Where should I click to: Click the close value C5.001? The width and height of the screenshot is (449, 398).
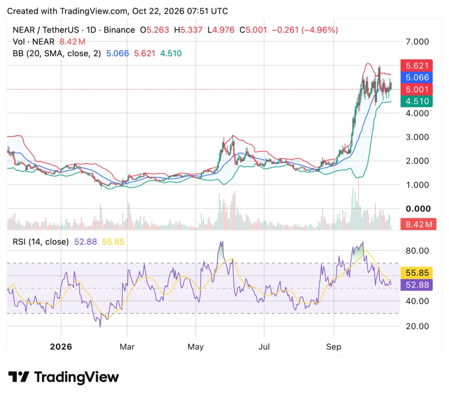pyautogui.click(x=253, y=30)
